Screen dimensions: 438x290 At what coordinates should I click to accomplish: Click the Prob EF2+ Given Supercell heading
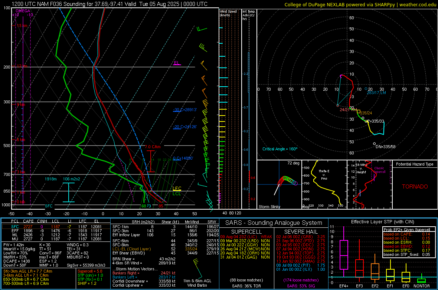(x=407, y=230)
